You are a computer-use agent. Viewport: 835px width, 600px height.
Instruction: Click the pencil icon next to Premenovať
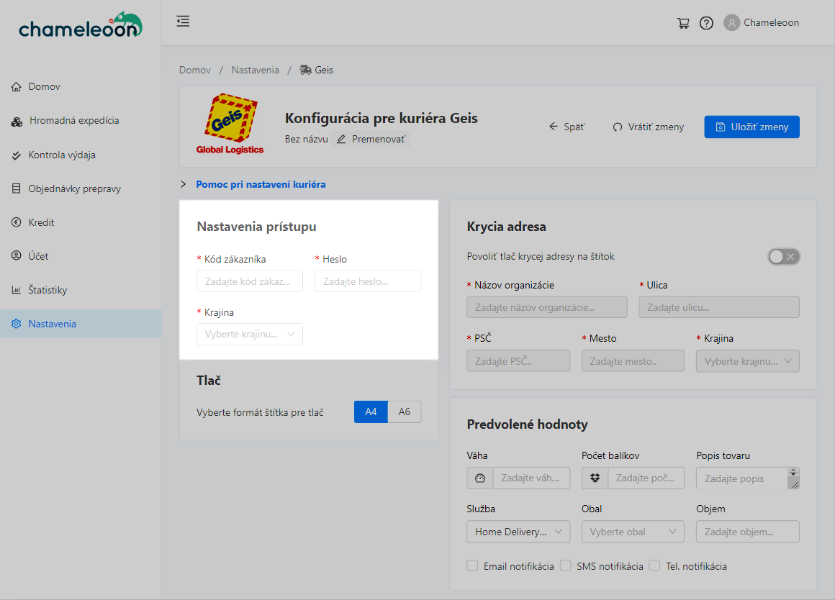click(x=341, y=139)
